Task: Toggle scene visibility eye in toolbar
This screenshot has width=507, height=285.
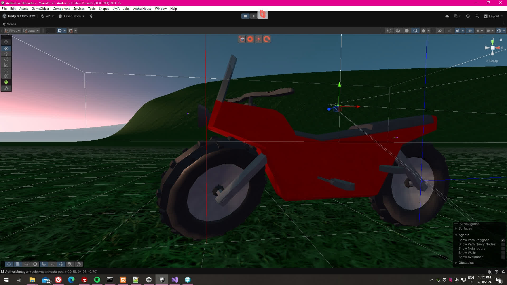Action: pyautogui.click(x=470, y=31)
